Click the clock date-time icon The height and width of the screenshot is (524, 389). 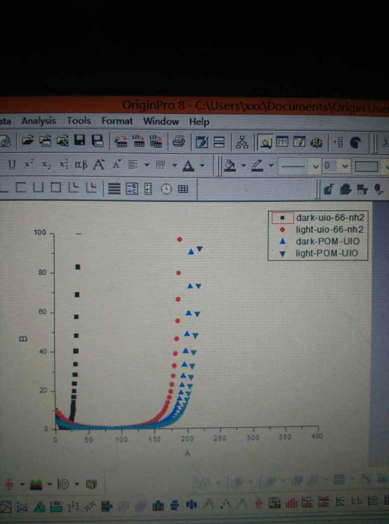(x=166, y=189)
